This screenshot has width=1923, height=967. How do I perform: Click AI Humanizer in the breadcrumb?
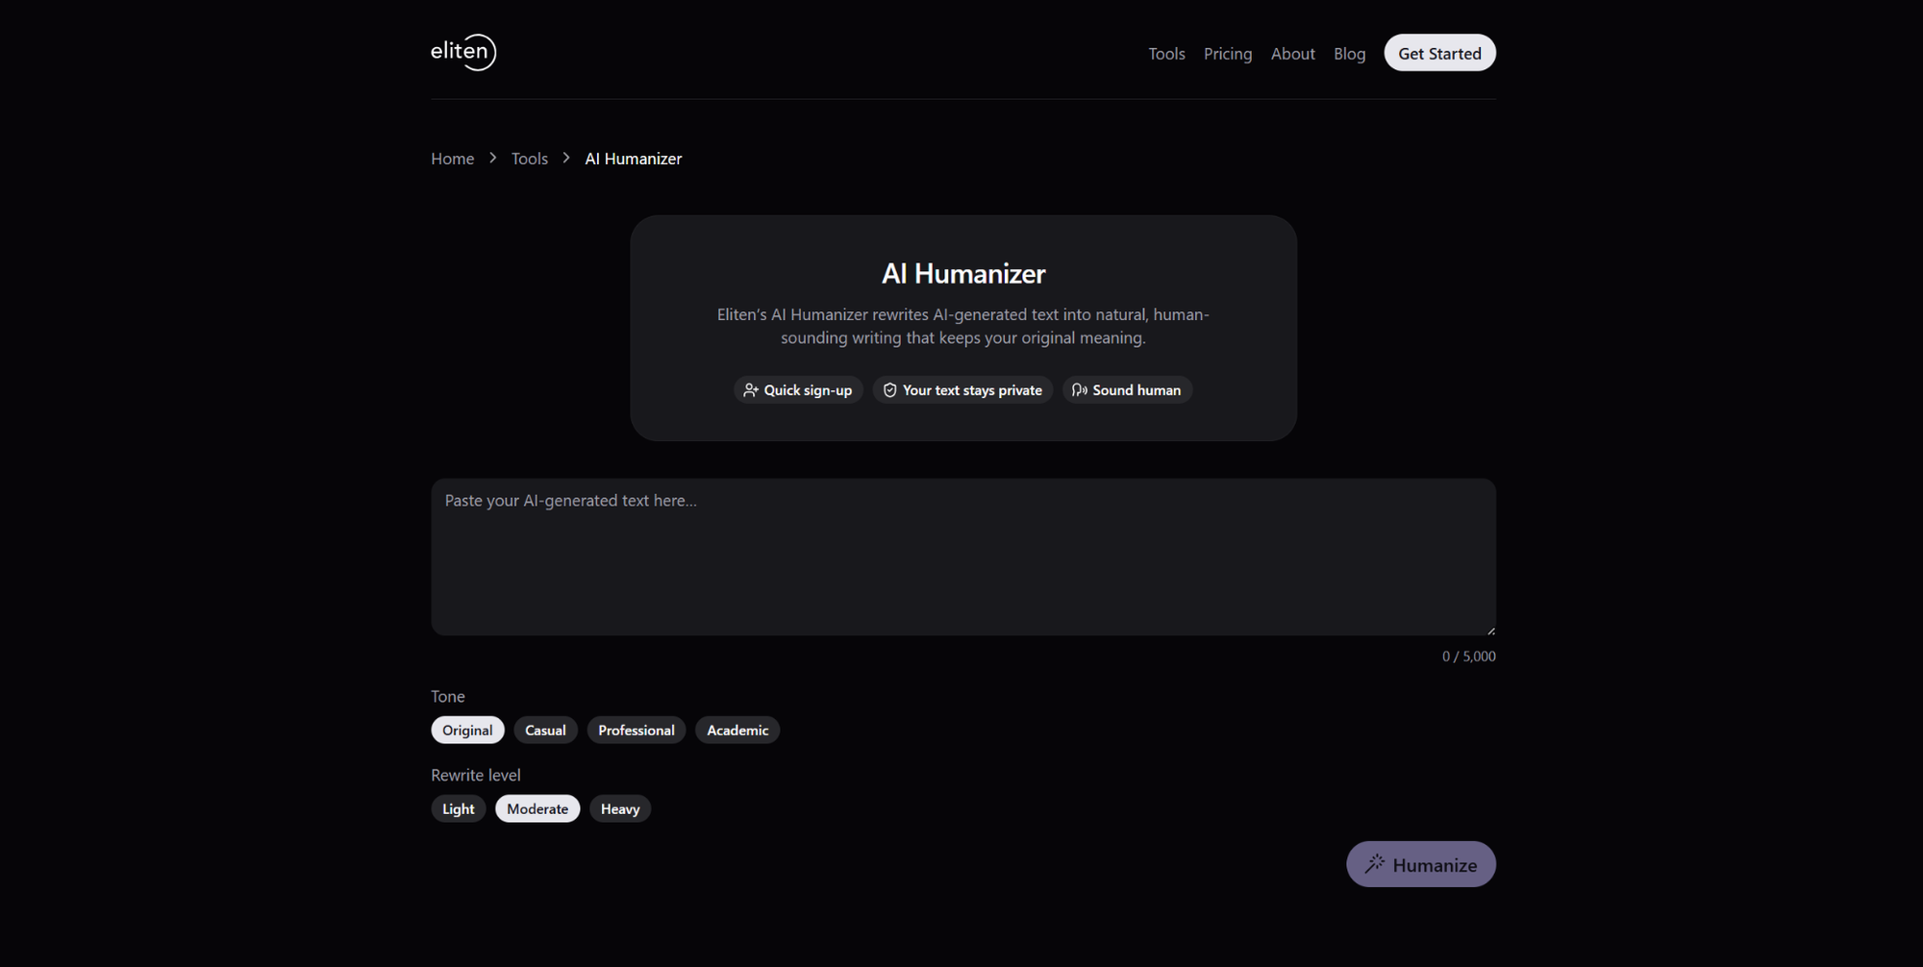point(633,159)
